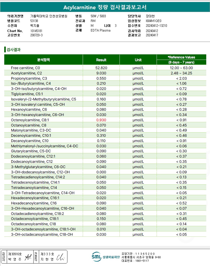Click the result value 0.150
This screenshot has width=210, height=266.
click(101, 219)
